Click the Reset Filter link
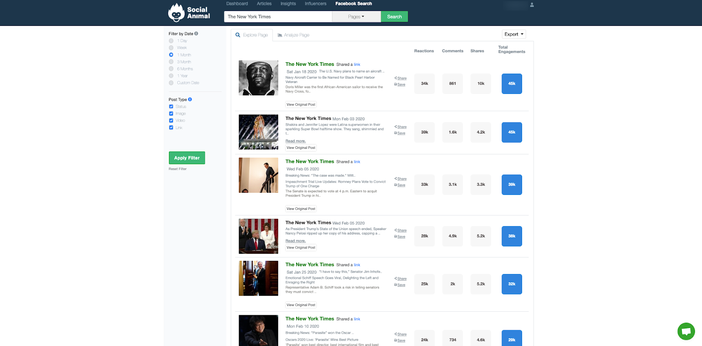 tap(178, 169)
